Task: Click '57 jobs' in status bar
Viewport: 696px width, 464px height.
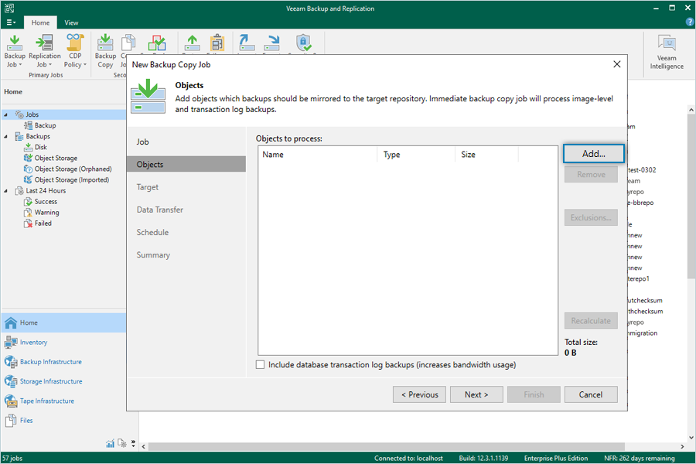Action: tap(12, 459)
